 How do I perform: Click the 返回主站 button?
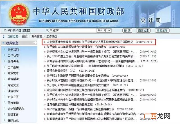162,31
